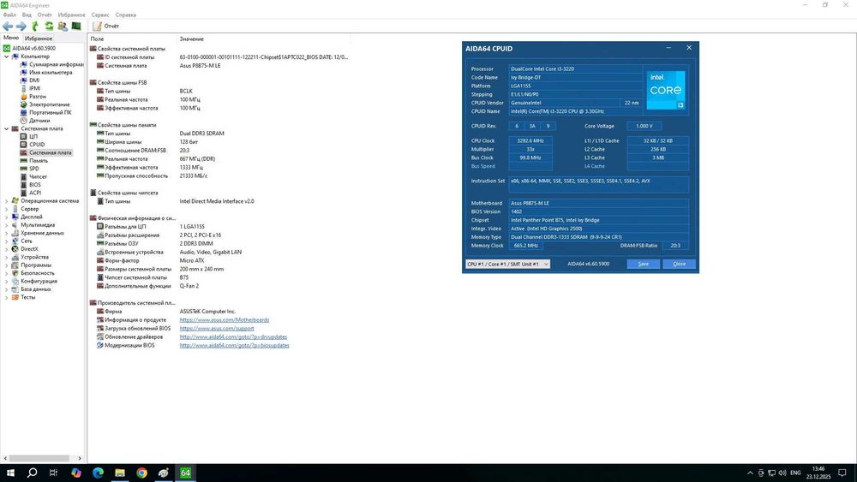Screen dimensions: 857x482
Task: Open Windows Start menu
Action: pyautogui.click(x=10, y=473)
